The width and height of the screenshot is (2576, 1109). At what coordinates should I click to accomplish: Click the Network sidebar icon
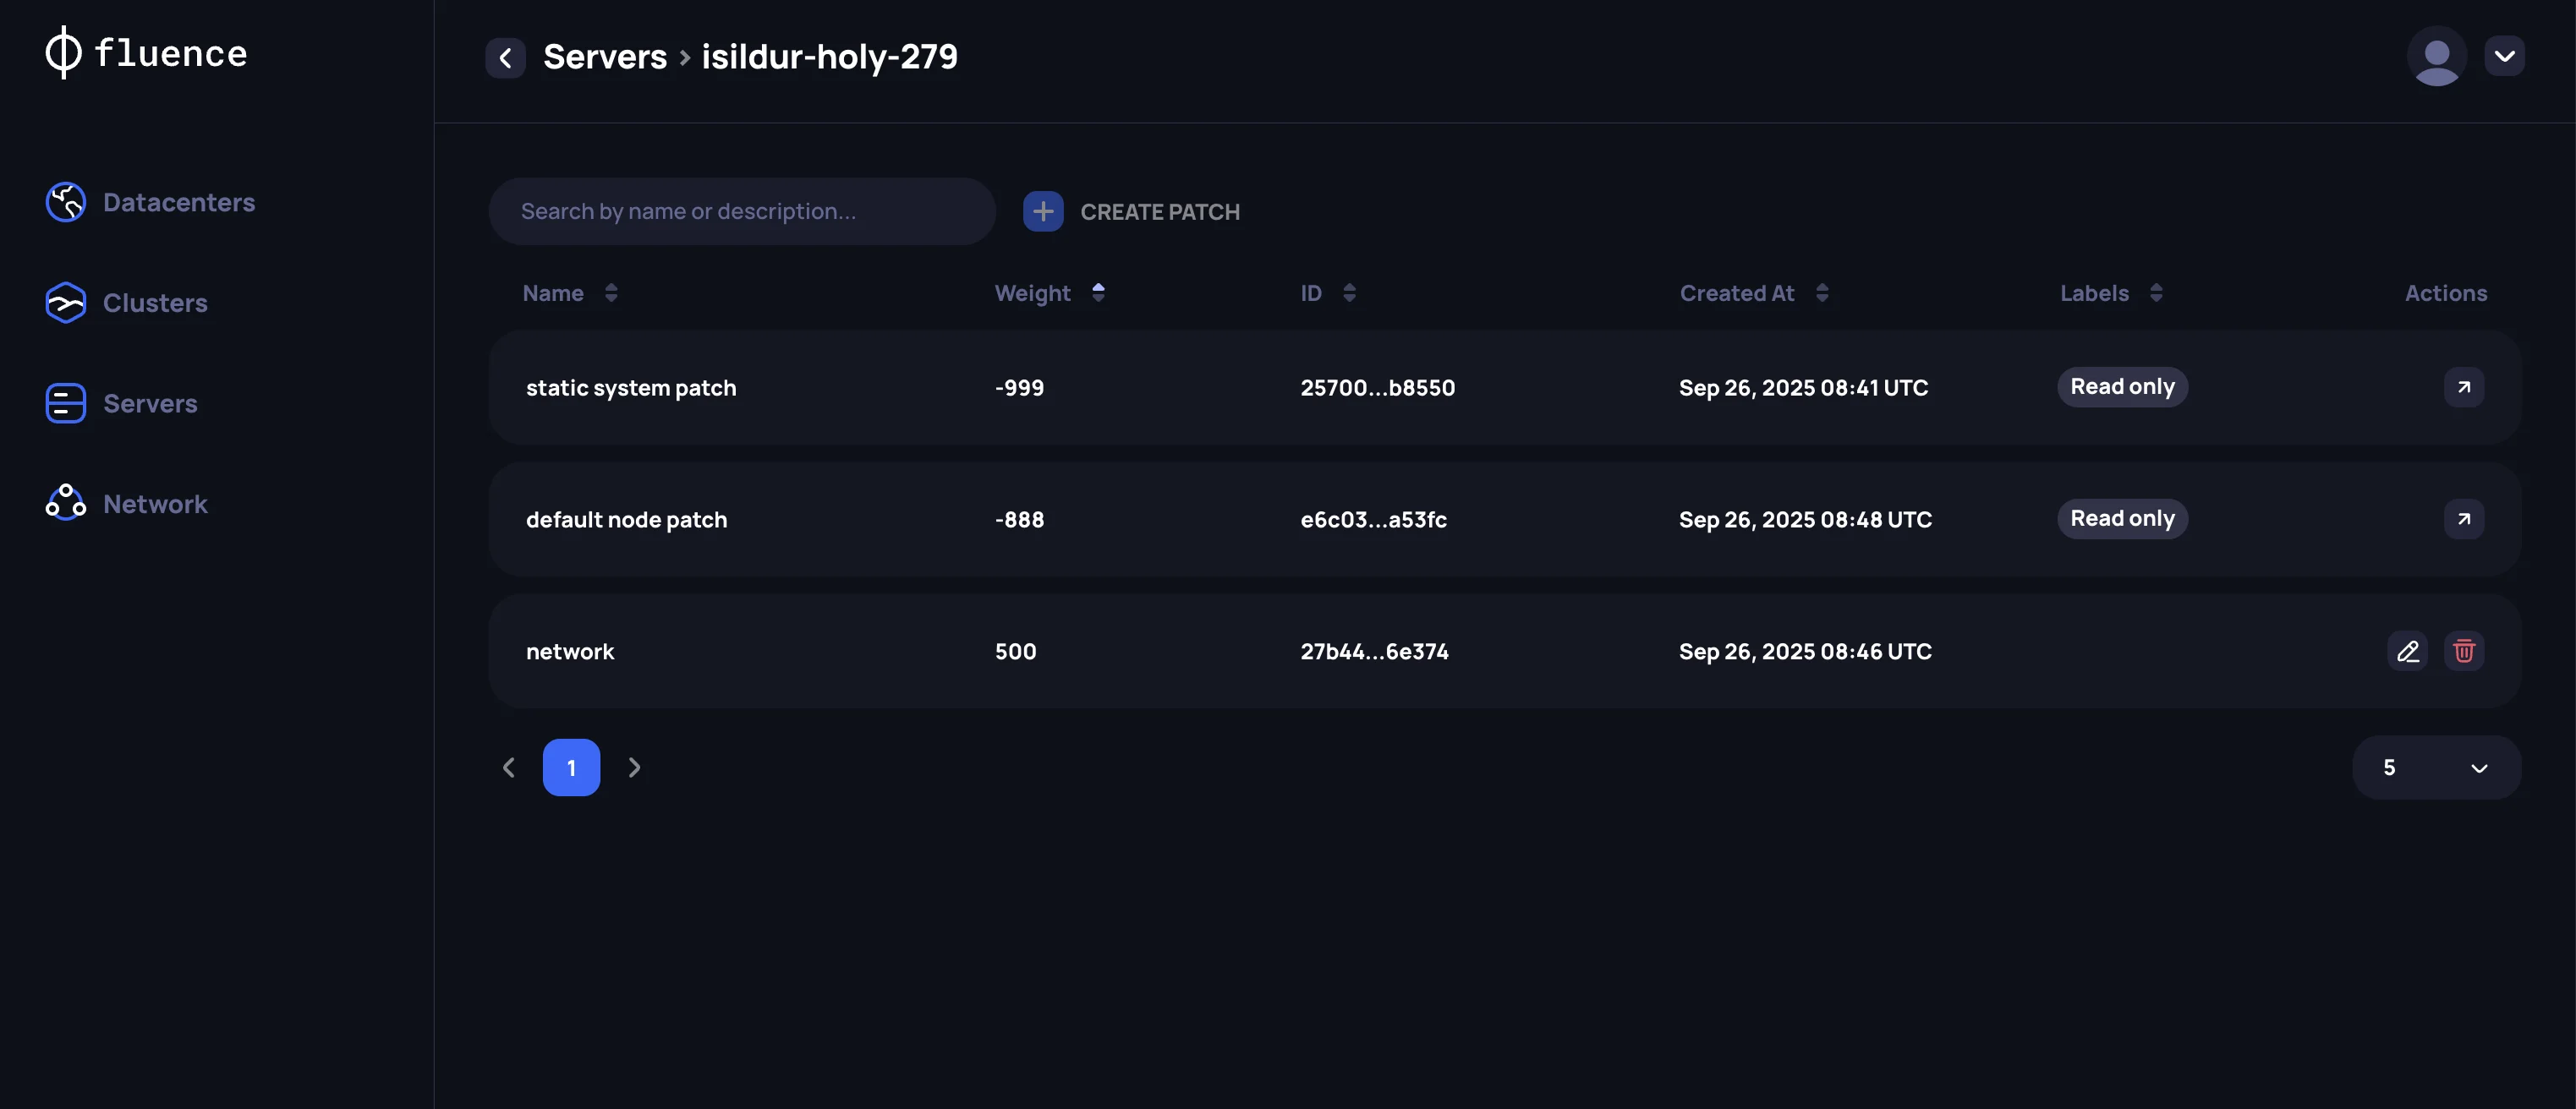(x=66, y=504)
